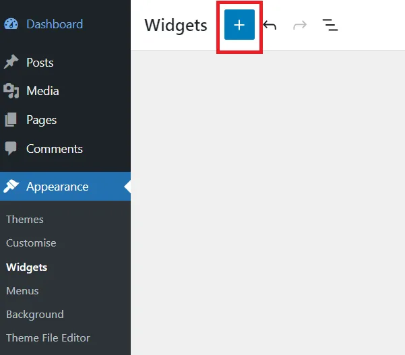Open the list view icon
This screenshot has width=405, height=355.
[330, 25]
